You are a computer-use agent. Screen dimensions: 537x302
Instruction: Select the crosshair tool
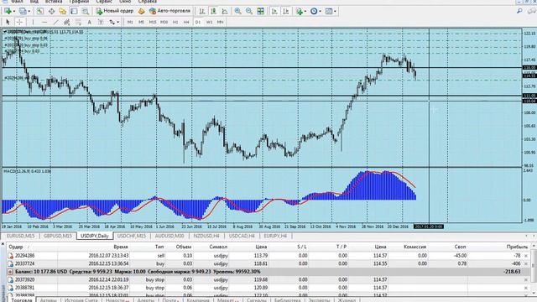coord(20,22)
